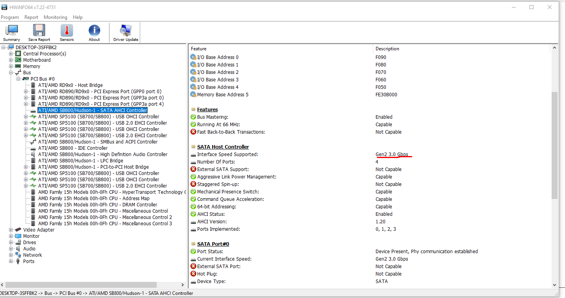Open the Help menu
Viewport: 565px width, 298px height.
78,17
